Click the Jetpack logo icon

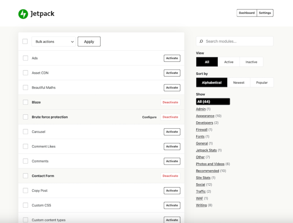23,14
